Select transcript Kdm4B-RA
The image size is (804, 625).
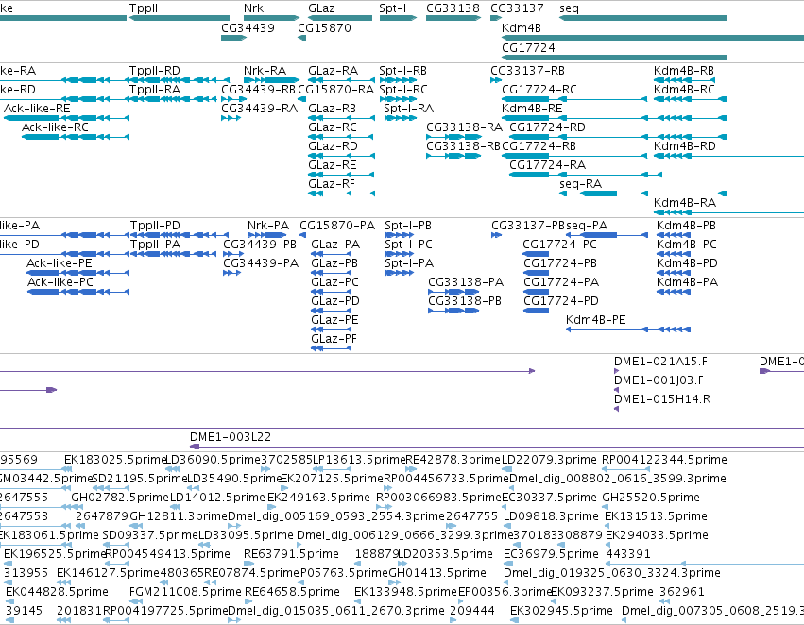[x=685, y=202]
